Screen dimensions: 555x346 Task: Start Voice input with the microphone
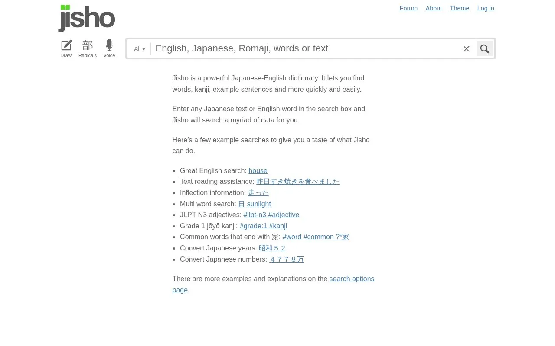109,48
